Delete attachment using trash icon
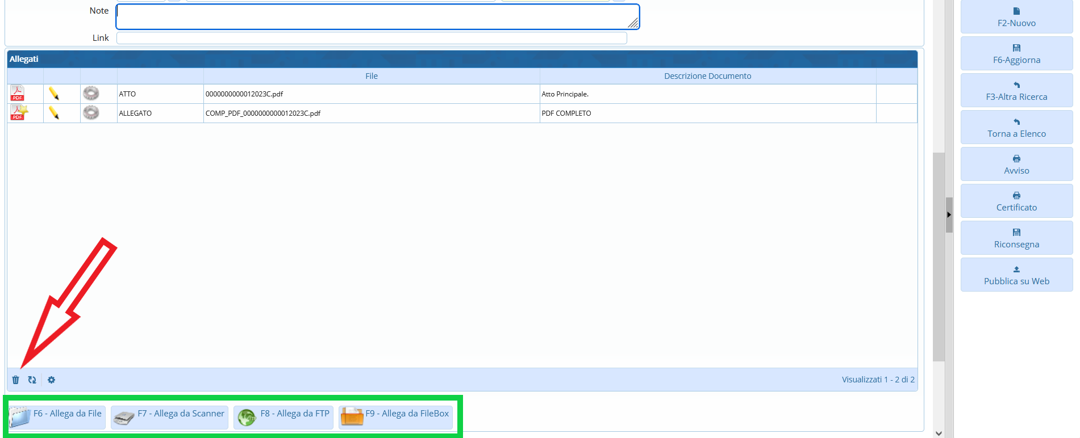 (x=16, y=380)
